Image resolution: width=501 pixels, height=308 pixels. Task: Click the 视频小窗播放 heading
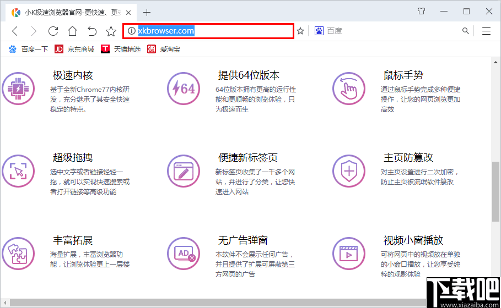tap(413, 240)
